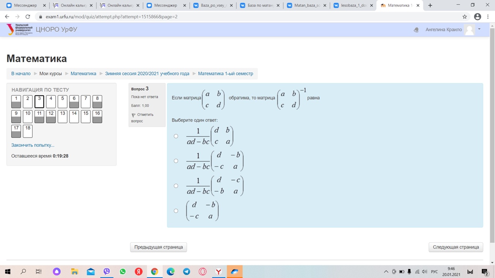Close the active Математика tab
The height and width of the screenshot is (278, 495).
click(417, 5)
